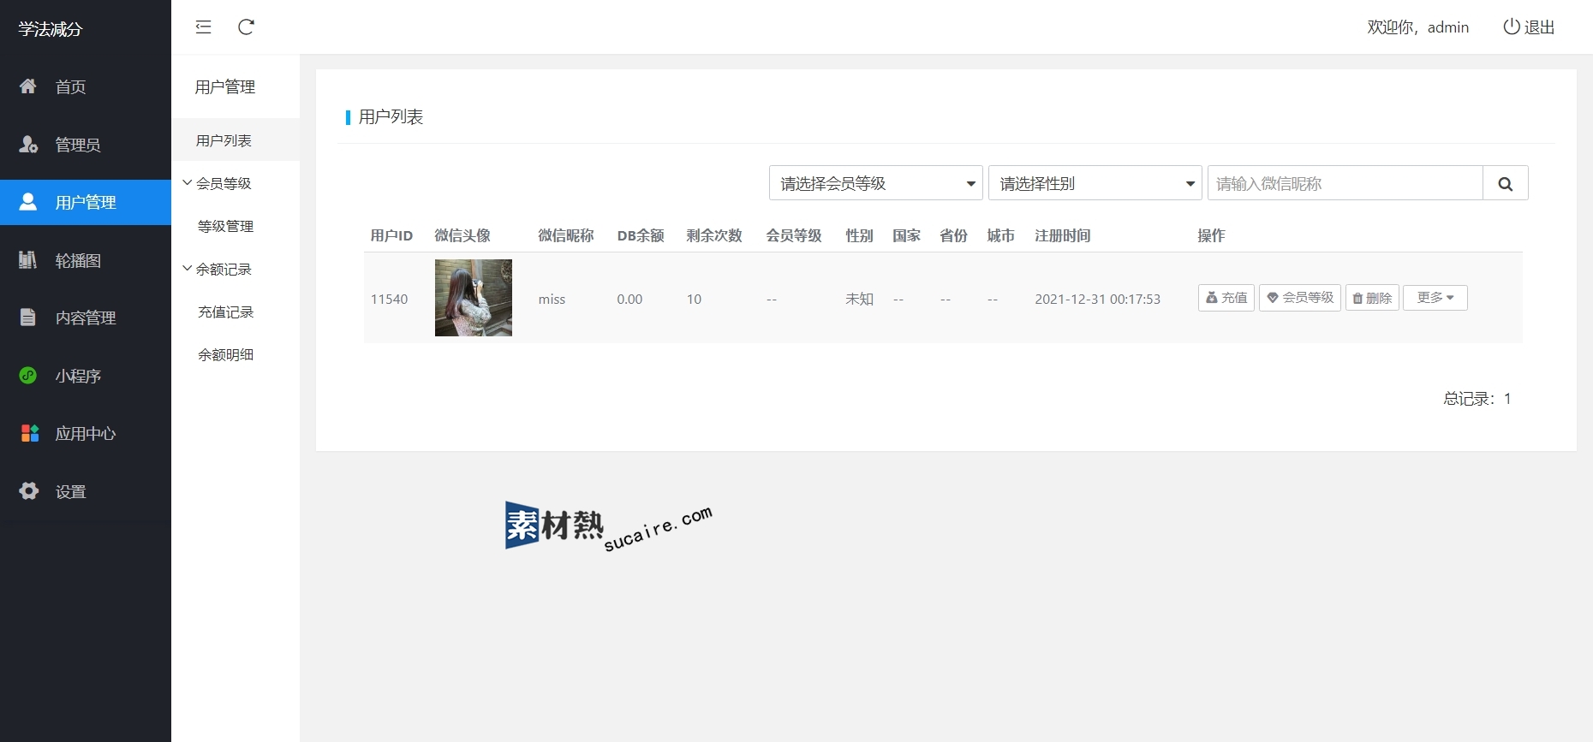Click the 请输入微信昵称 search field
Image resolution: width=1593 pixels, height=742 pixels.
click(1345, 183)
